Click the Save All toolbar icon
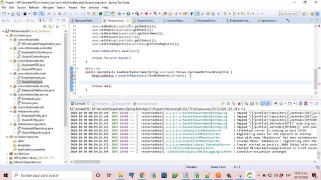 click(18, 13)
